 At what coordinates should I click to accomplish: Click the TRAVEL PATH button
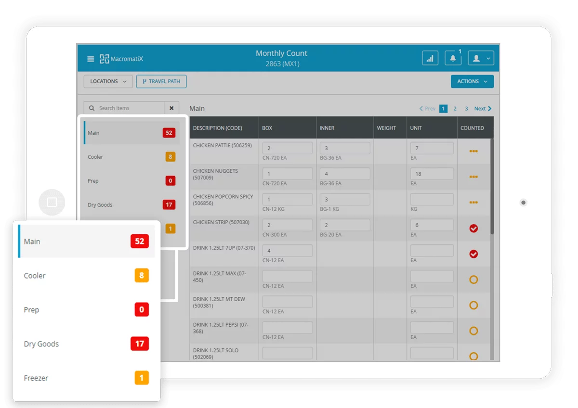click(x=161, y=81)
